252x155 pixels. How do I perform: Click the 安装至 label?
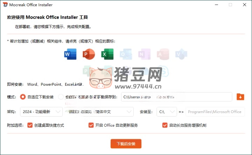pos(146,112)
